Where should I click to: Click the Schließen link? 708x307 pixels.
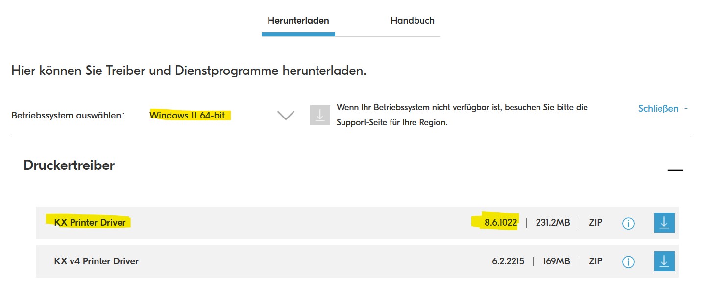click(658, 109)
